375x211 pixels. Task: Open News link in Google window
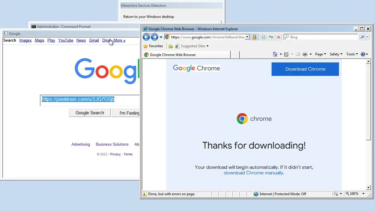pyautogui.click(x=81, y=40)
